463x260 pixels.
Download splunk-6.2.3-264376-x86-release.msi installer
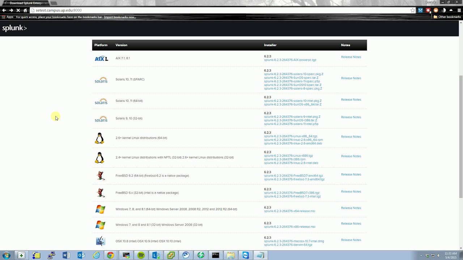[x=290, y=227]
